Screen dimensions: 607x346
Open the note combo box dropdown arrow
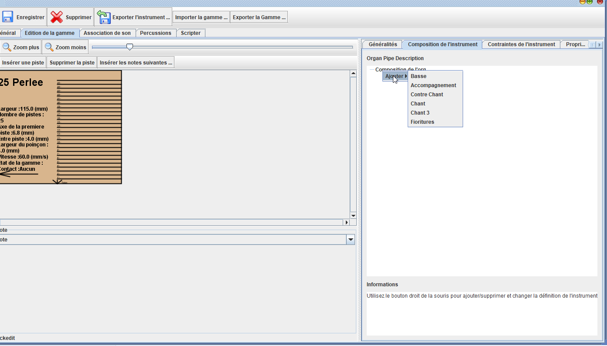(x=350, y=240)
